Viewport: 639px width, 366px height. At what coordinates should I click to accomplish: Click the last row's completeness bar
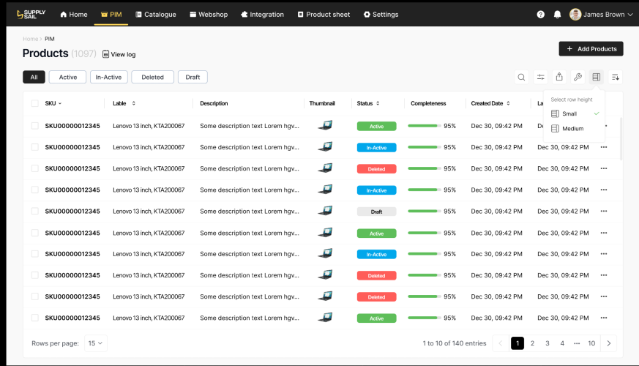[x=425, y=318]
